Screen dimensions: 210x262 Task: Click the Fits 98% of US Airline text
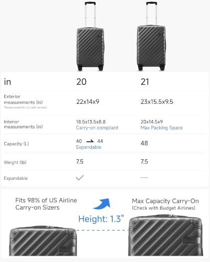(x=46, y=200)
